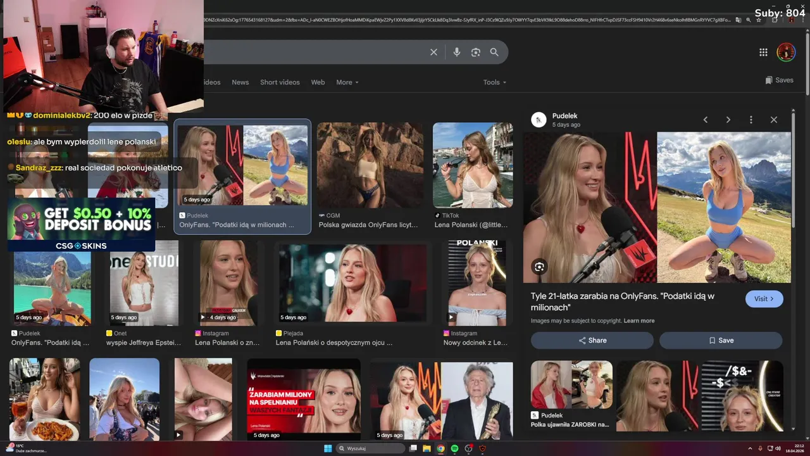Open Learn more copyright link

point(639,320)
